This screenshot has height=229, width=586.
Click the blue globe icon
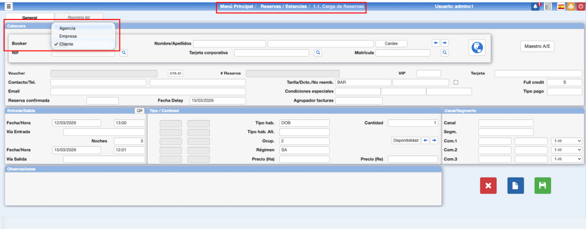point(476,48)
